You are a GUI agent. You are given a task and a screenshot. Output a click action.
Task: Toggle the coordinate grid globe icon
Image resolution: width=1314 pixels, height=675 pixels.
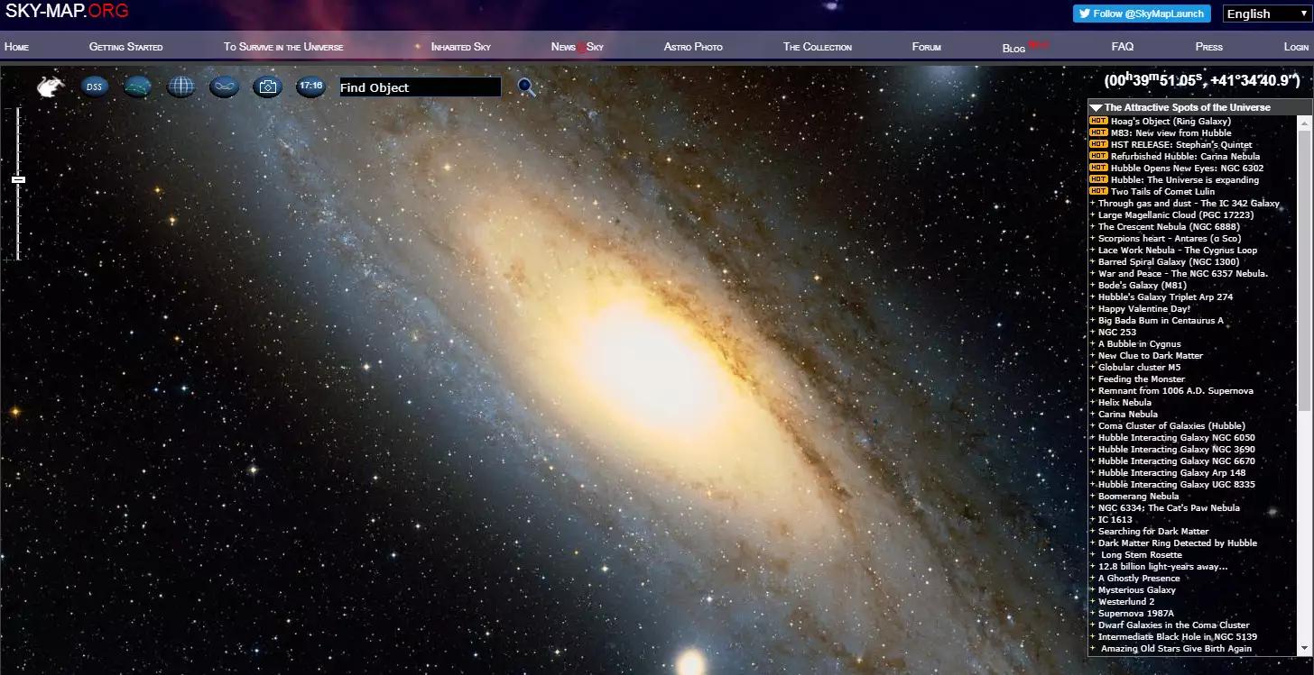(x=180, y=87)
